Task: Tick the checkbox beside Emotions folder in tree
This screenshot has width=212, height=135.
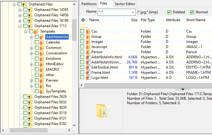Action: point(37,59)
